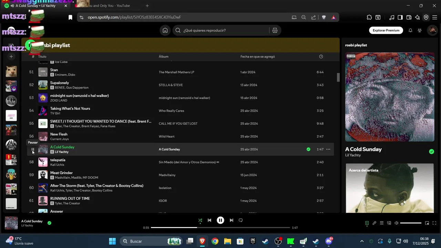Pause A Cold Sunday from track row
441x248 pixels.
coord(33,149)
